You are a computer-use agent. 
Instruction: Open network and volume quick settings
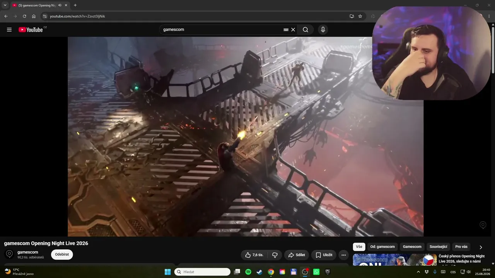[x=466, y=272]
